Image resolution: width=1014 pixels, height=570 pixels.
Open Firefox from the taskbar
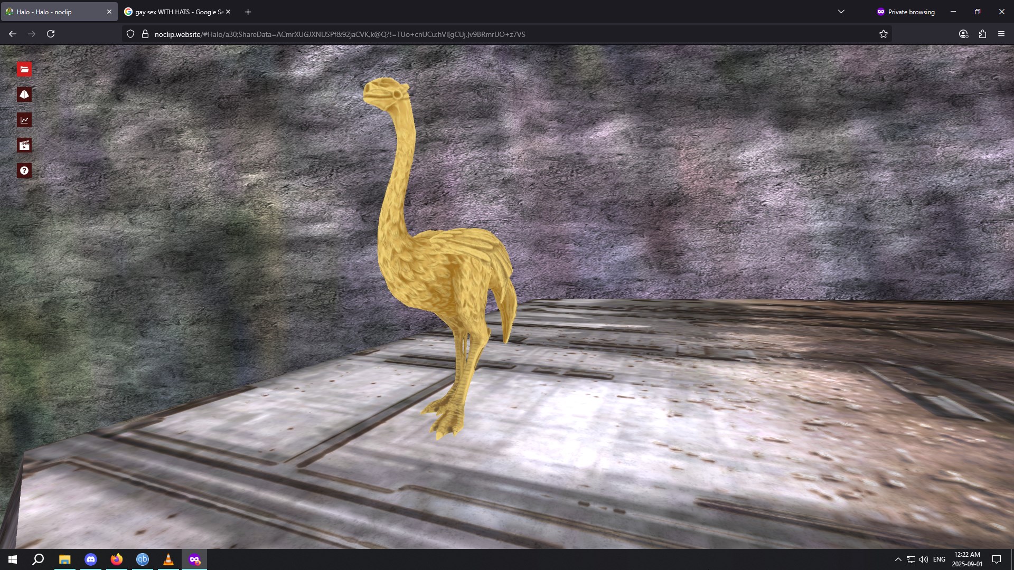tap(117, 559)
